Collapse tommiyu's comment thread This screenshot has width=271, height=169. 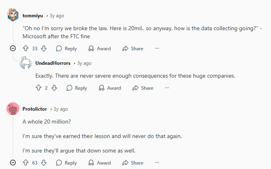[x=13, y=48]
